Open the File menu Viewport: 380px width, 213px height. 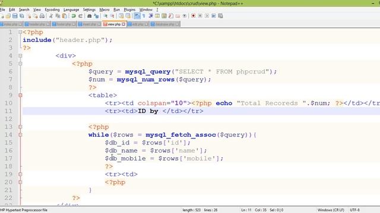point(2,9)
